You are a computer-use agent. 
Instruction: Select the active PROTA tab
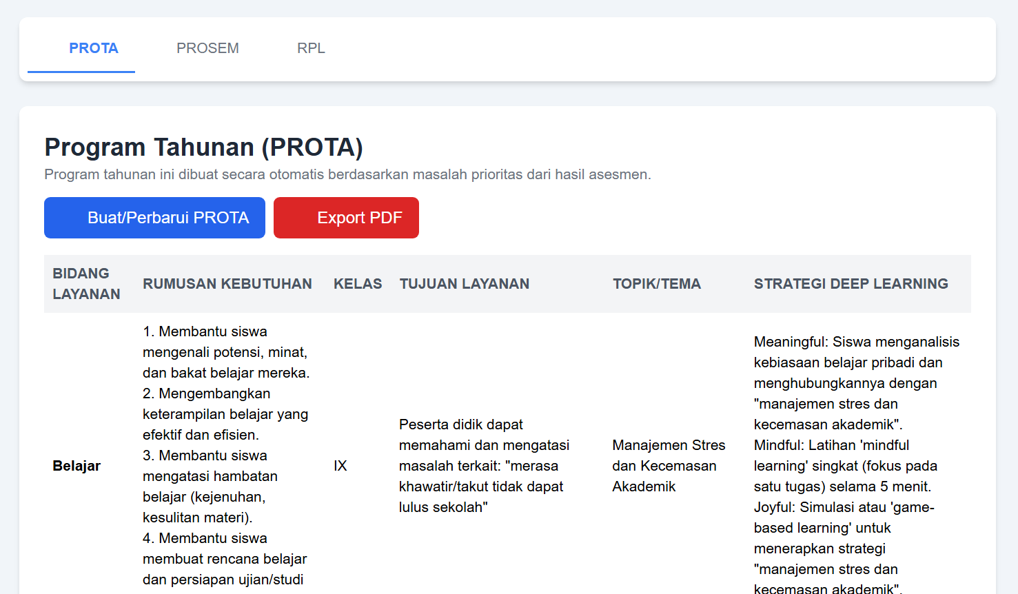pos(93,48)
